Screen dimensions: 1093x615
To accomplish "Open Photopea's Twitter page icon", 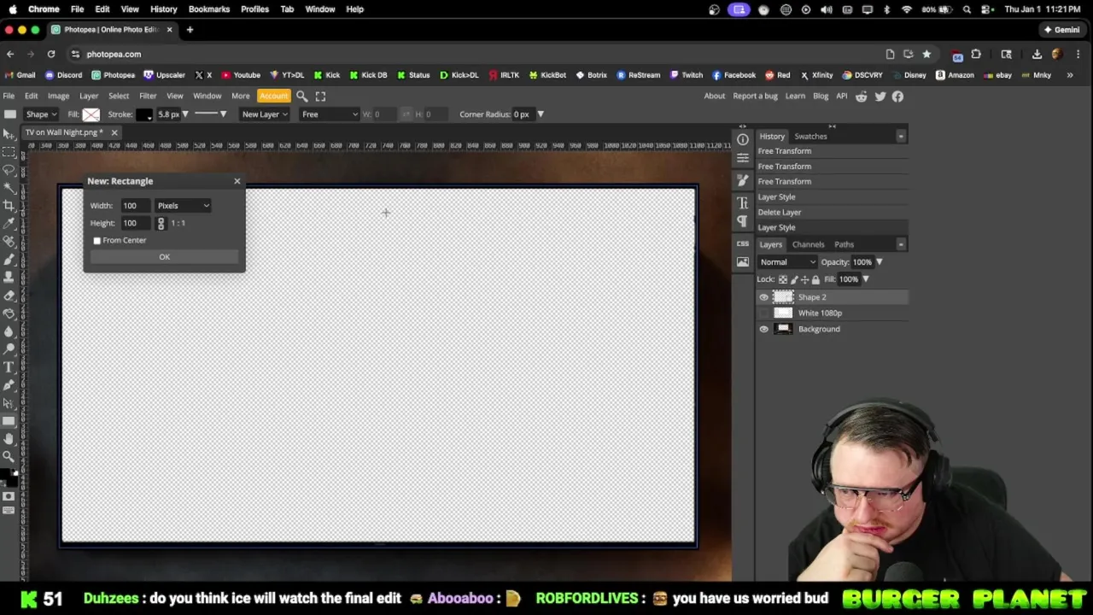I will click(x=880, y=97).
